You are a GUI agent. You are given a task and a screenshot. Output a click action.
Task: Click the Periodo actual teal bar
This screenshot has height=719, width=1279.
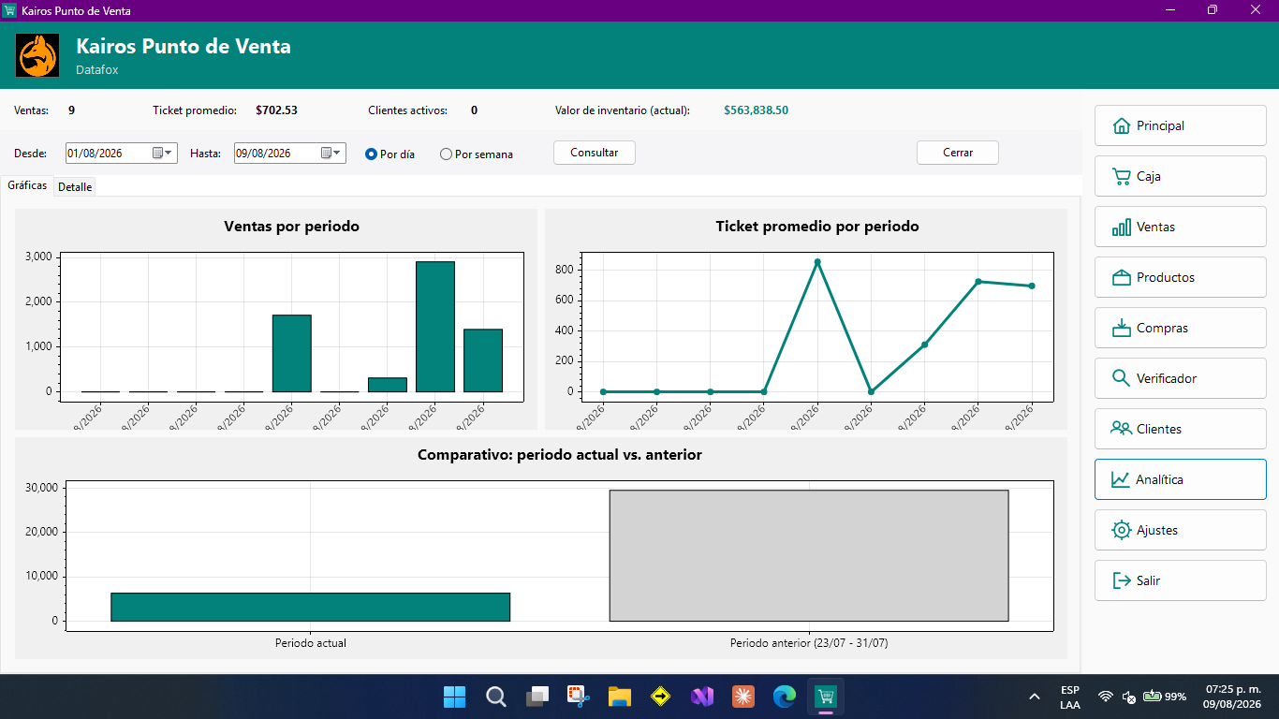coord(310,607)
